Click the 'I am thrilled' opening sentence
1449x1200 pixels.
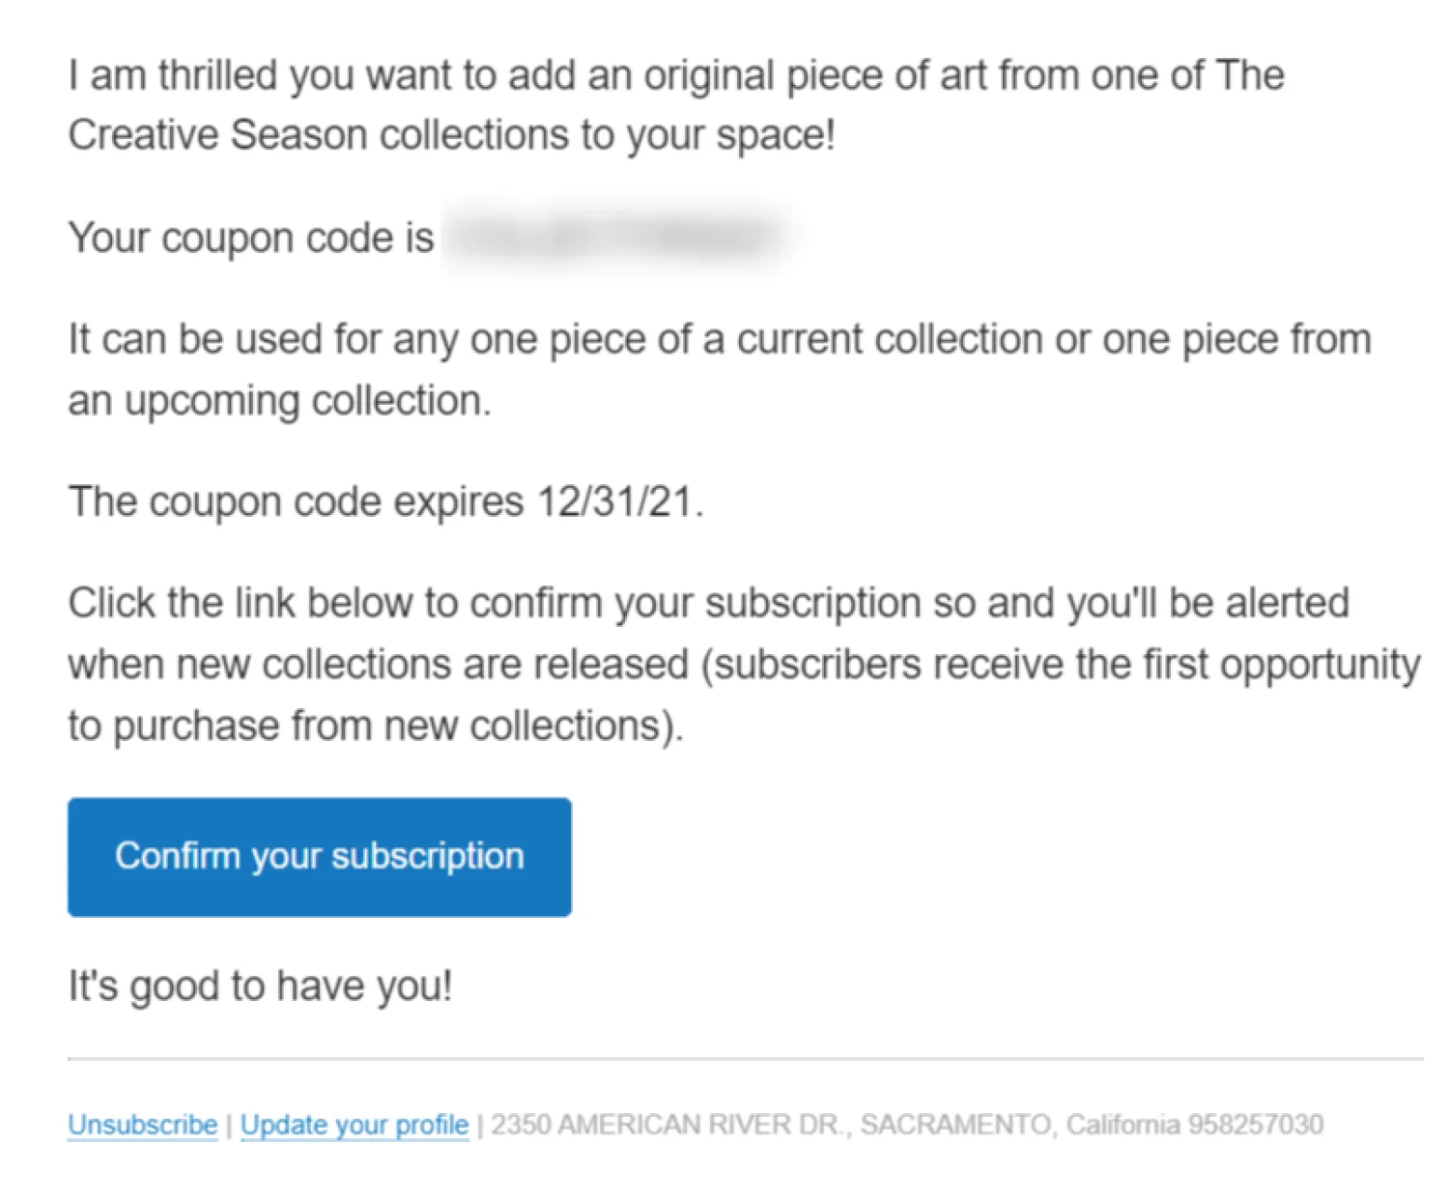[676, 75]
